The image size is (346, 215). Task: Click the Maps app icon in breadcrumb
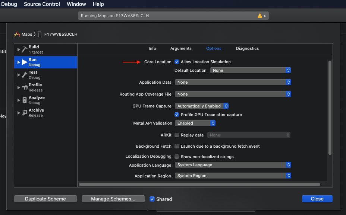(x=17, y=34)
